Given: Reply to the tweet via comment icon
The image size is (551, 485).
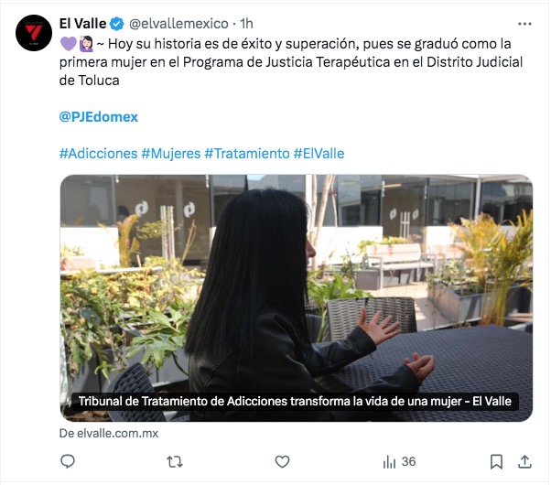Looking at the screenshot, I should (68, 461).
